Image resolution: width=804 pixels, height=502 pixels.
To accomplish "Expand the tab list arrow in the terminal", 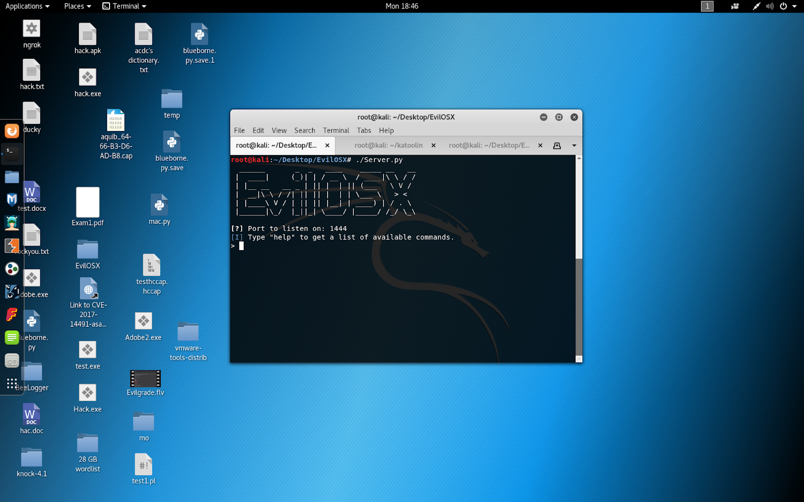I will [x=574, y=145].
